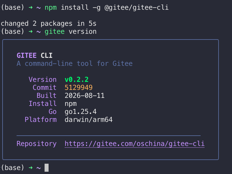Open the gitee-cli repository URL link
The image size is (232, 174).
135,144
